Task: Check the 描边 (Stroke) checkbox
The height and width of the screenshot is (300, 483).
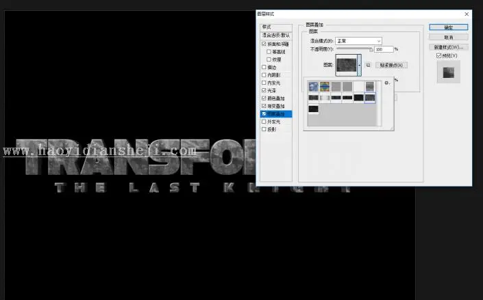Action: (x=264, y=67)
